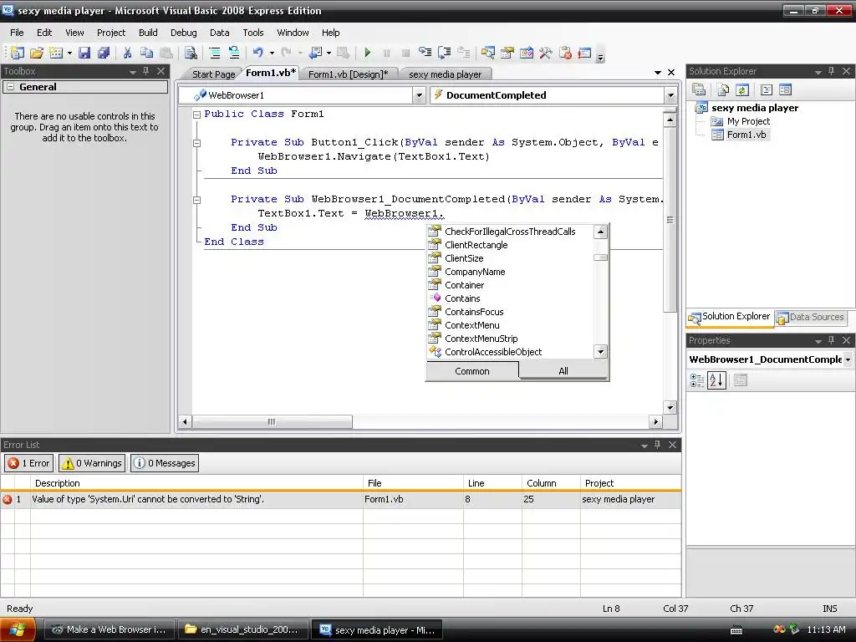Image resolution: width=856 pixels, height=642 pixels.
Task: Choose ContextMenuStrip from IntelliSense list
Action: [x=481, y=339]
